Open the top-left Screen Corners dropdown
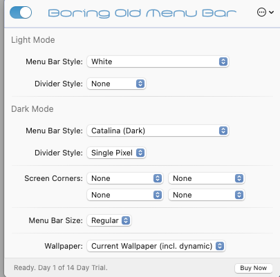This screenshot has width=280, height=277. pyautogui.click(x=125, y=178)
